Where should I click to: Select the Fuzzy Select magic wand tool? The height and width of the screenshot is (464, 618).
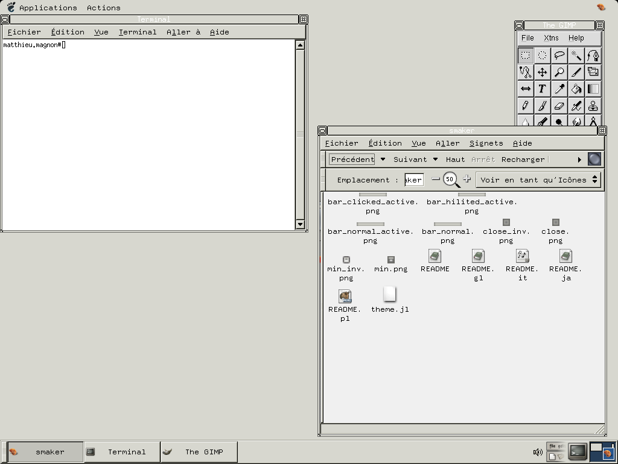click(576, 56)
